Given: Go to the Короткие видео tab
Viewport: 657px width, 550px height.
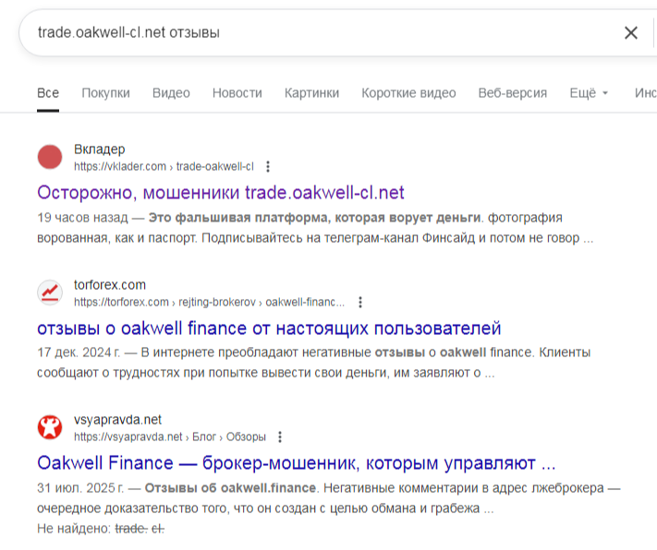Looking at the screenshot, I should 408,93.
